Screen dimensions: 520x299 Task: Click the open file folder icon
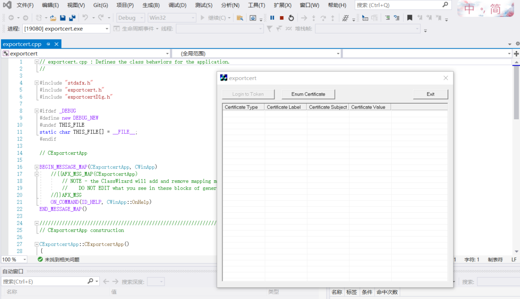[x=53, y=18]
